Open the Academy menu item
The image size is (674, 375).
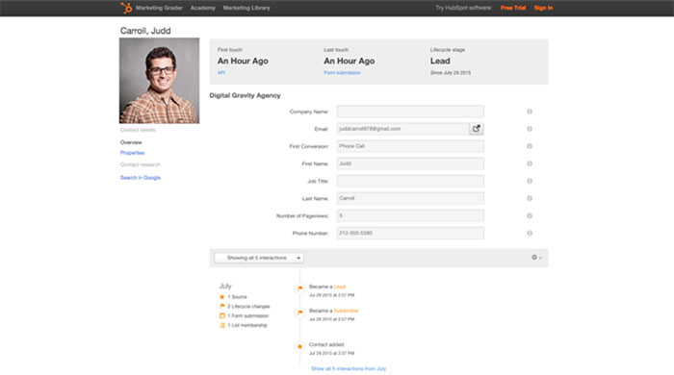click(203, 8)
